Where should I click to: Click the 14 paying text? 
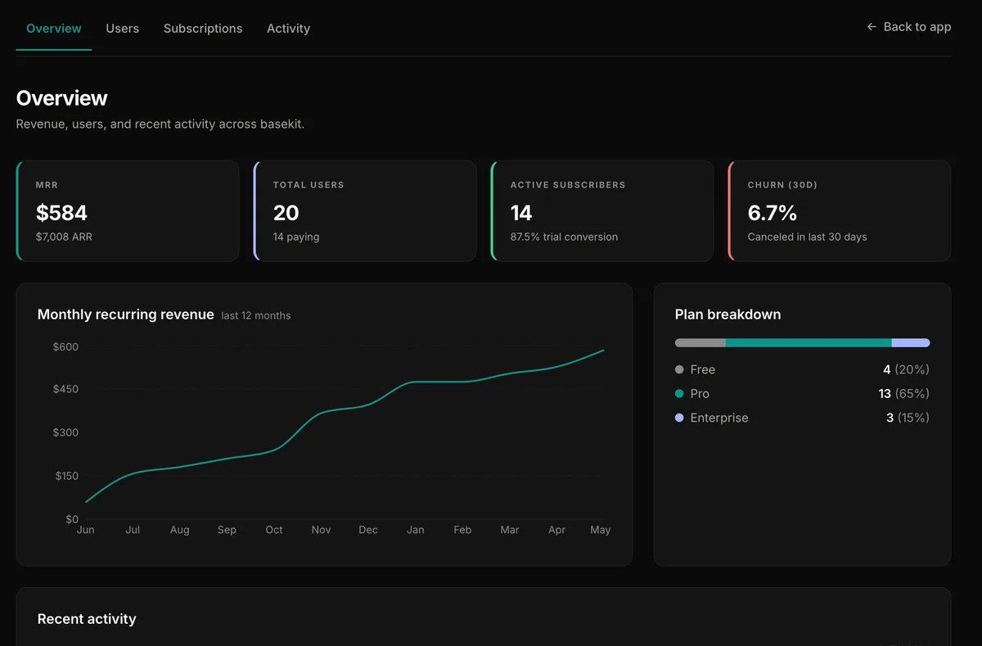[x=296, y=237]
